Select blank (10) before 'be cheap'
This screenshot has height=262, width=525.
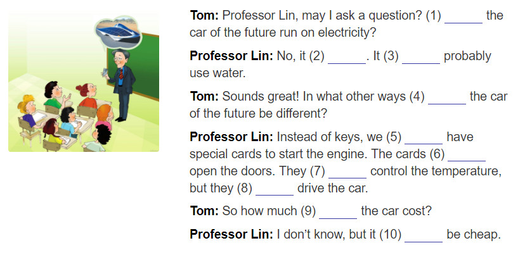[x=424, y=235]
